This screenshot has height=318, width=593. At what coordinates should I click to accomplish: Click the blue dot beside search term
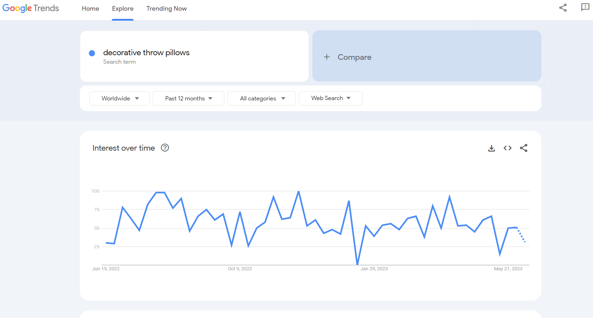(92, 53)
